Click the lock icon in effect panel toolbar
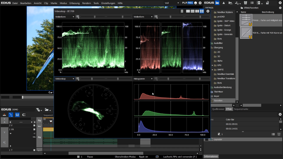 267,3
